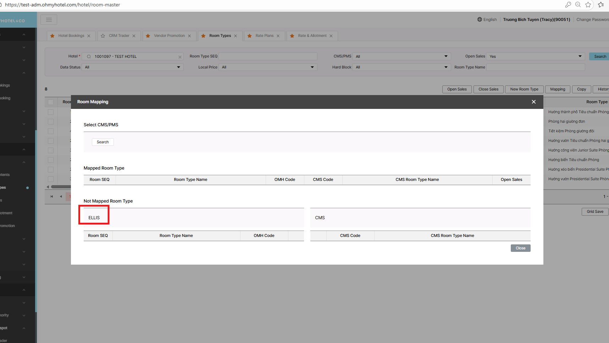Open the Data Status dropdown
This screenshot has width=609, height=343.
pos(132,67)
